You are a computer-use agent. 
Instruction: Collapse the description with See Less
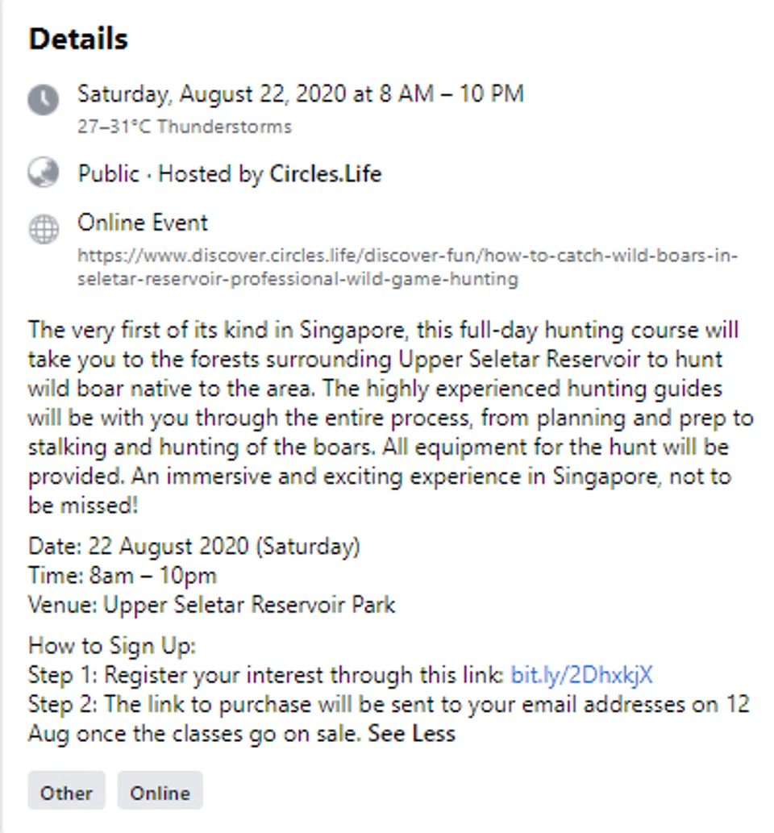pos(412,734)
